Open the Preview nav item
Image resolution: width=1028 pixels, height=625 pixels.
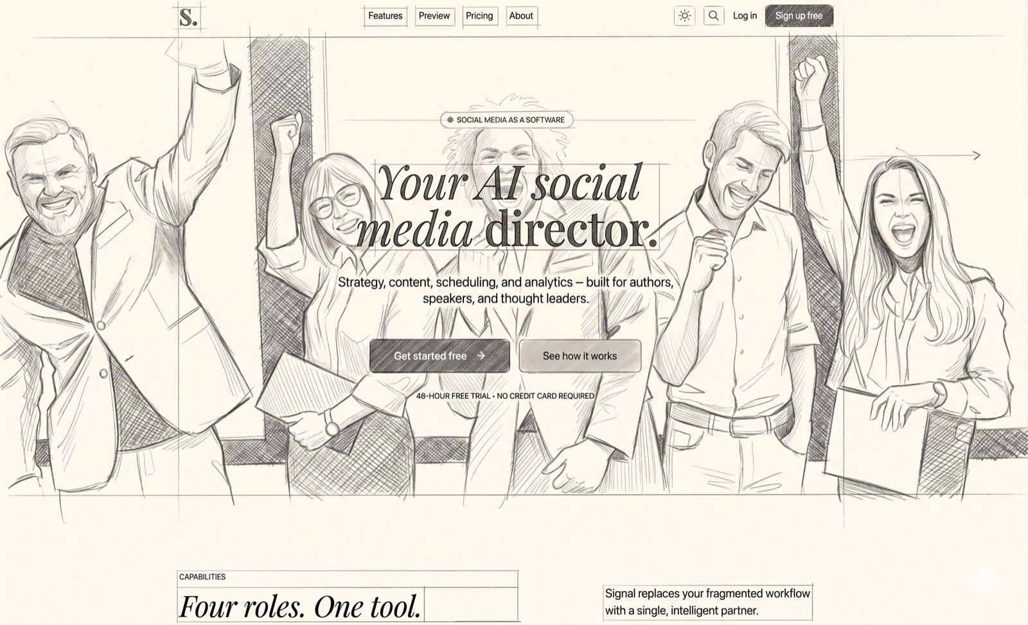pos(434,15)
